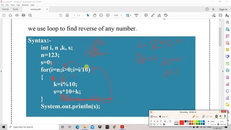The image size is (231, 130).
Task: Collapse recorder panel with small arrow
Action: pyautogui.click(x=219, y=112)
